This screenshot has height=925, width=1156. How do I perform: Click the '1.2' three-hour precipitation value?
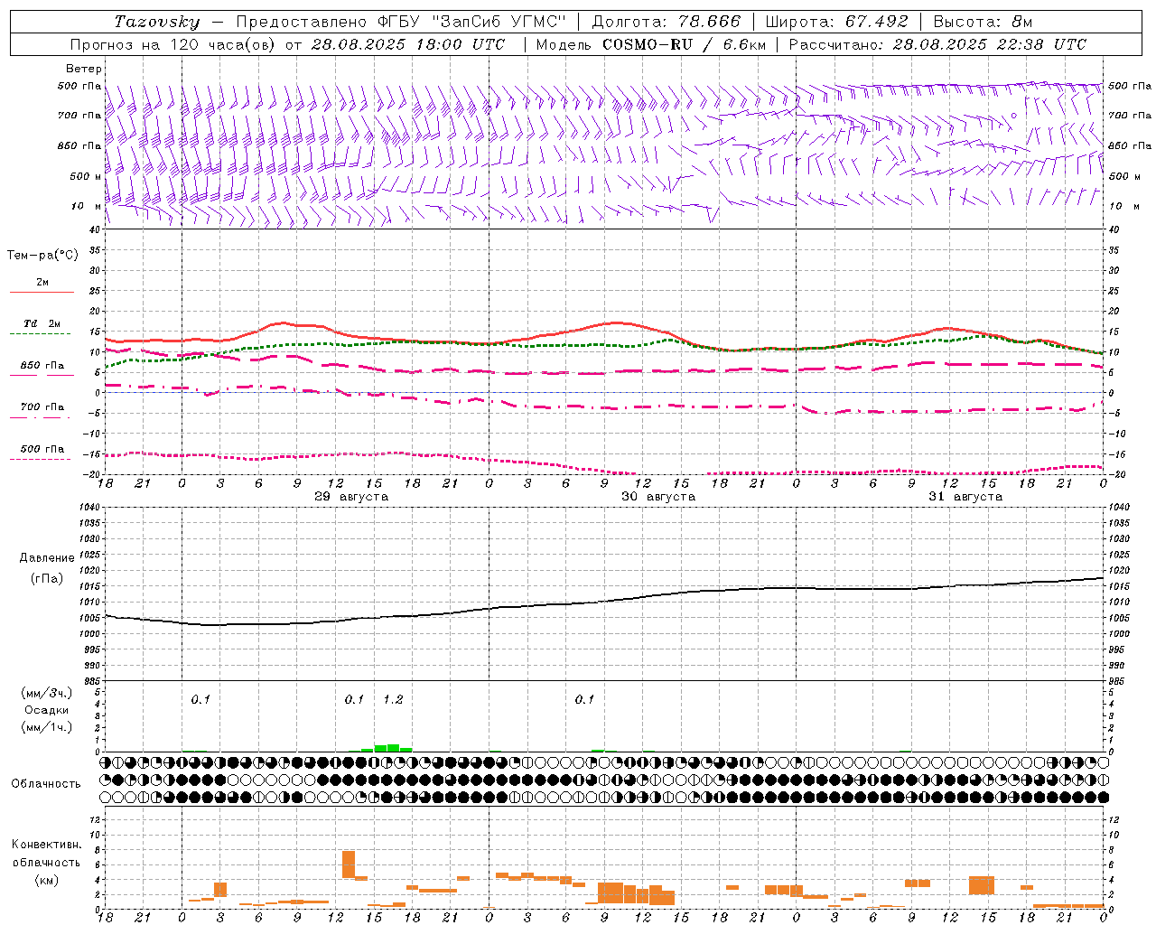click(x=393, y=700)
